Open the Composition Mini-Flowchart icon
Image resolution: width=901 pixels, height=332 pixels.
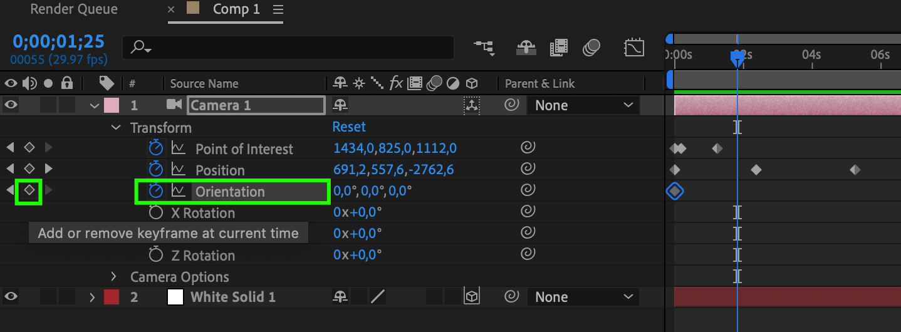484,48
